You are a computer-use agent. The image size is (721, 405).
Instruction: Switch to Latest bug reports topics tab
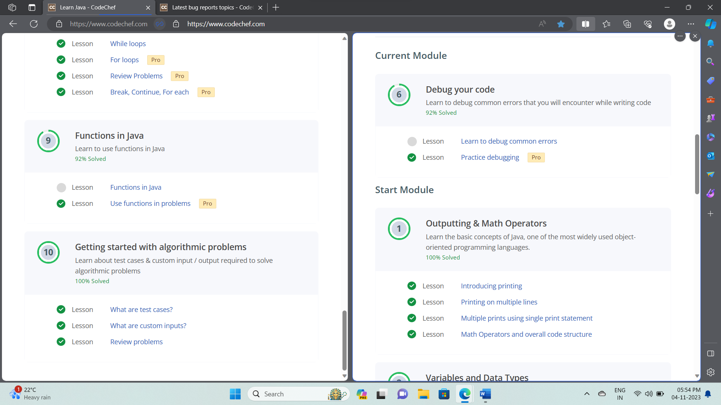tap(210, 7)
